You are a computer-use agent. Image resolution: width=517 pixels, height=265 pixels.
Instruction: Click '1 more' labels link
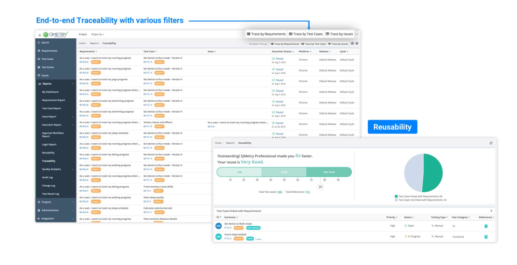coord(258,239)
